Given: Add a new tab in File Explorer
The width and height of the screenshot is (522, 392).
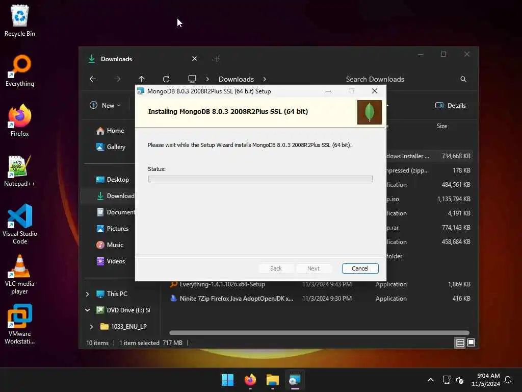Looking at the screenshot, I should (217, 59).
